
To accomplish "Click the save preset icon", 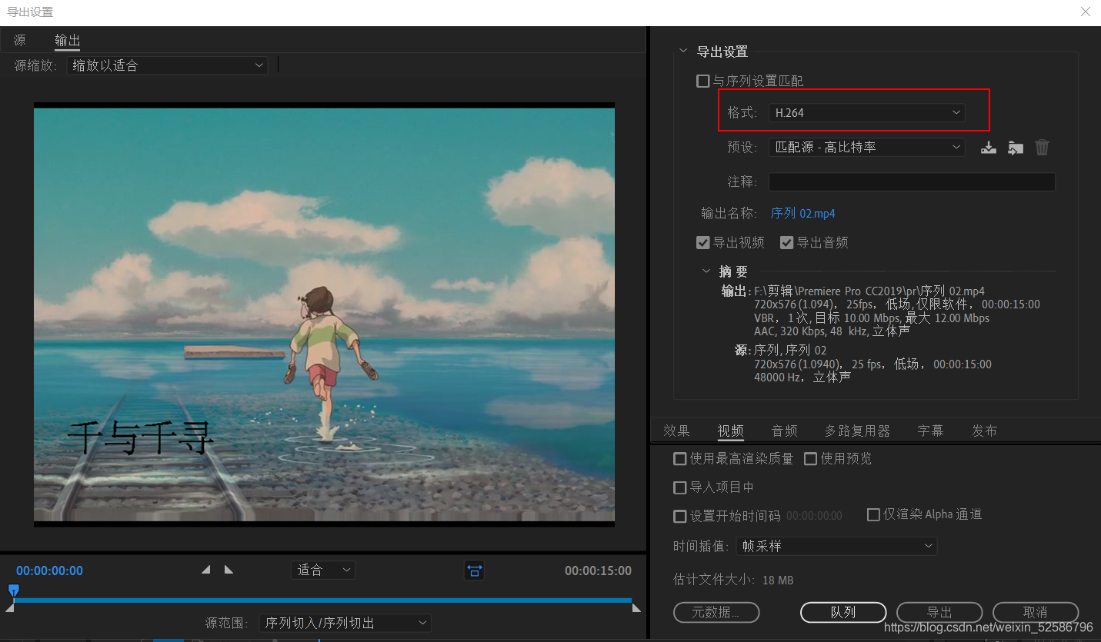I will [989, 148].
